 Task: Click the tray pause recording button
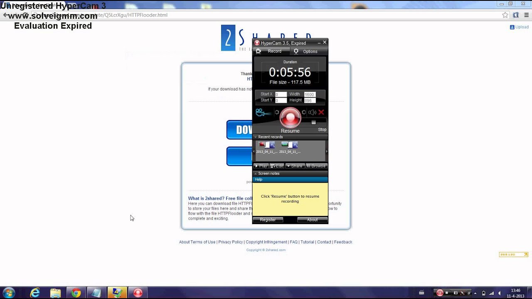point(439,293)
